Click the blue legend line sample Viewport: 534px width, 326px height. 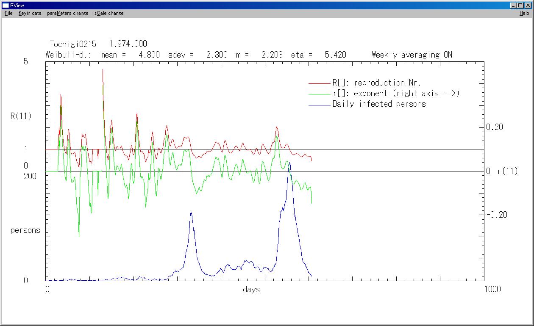(319, 105)
